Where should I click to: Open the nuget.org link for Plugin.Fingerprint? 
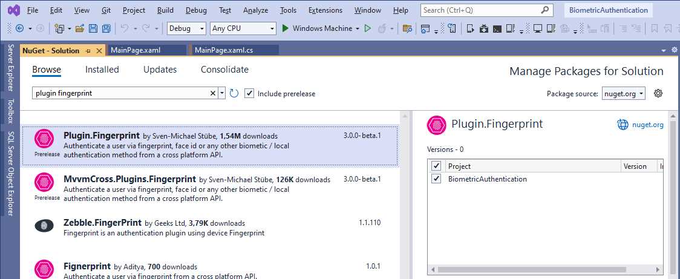click(x=647, y=125)
